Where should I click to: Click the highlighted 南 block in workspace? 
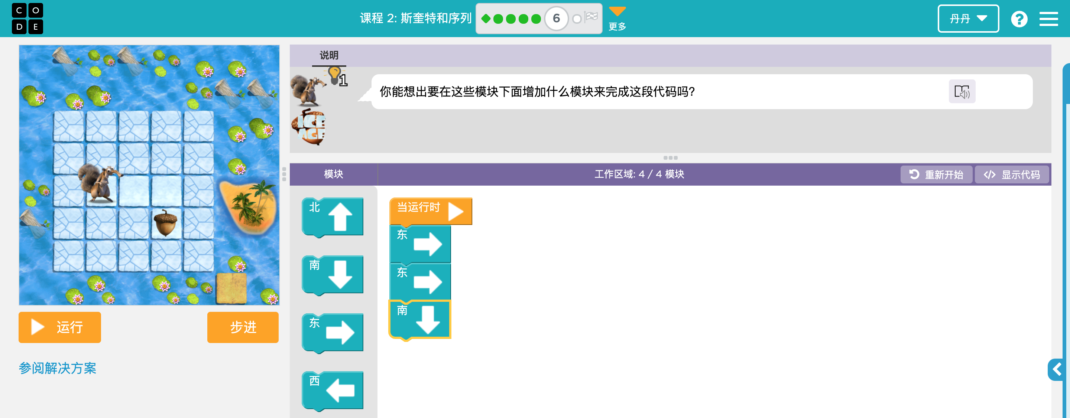[420, 320]
